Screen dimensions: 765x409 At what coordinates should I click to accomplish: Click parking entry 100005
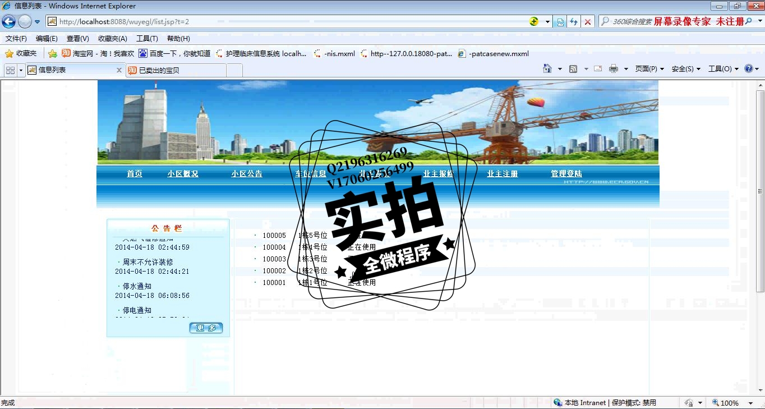click(x=274, y=236)
